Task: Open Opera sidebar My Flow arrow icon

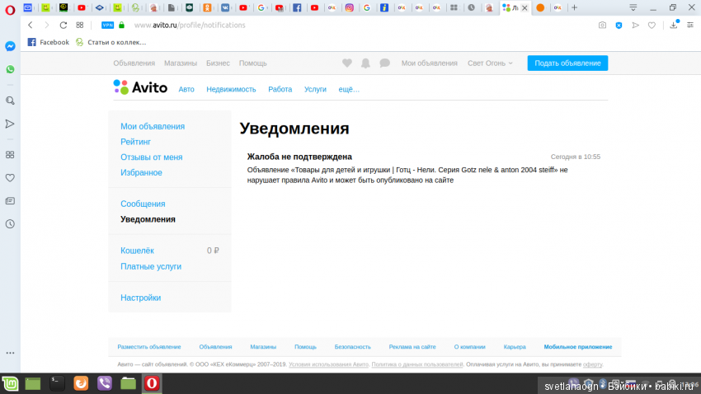Action: 10,124
